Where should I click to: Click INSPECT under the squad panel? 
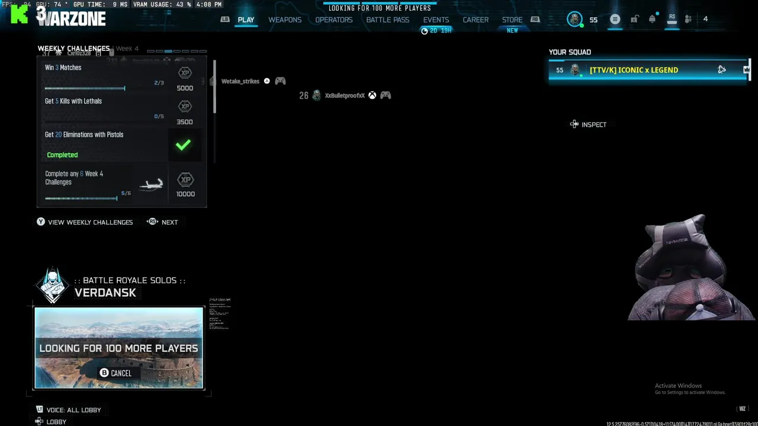tap(594, 124)
